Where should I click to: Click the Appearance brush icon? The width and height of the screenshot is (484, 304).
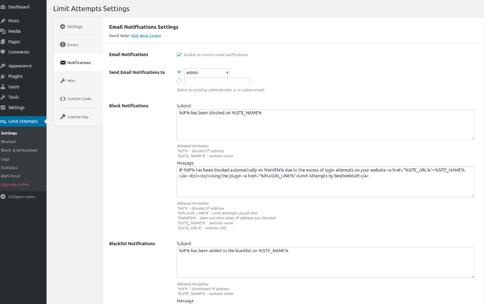3,66
